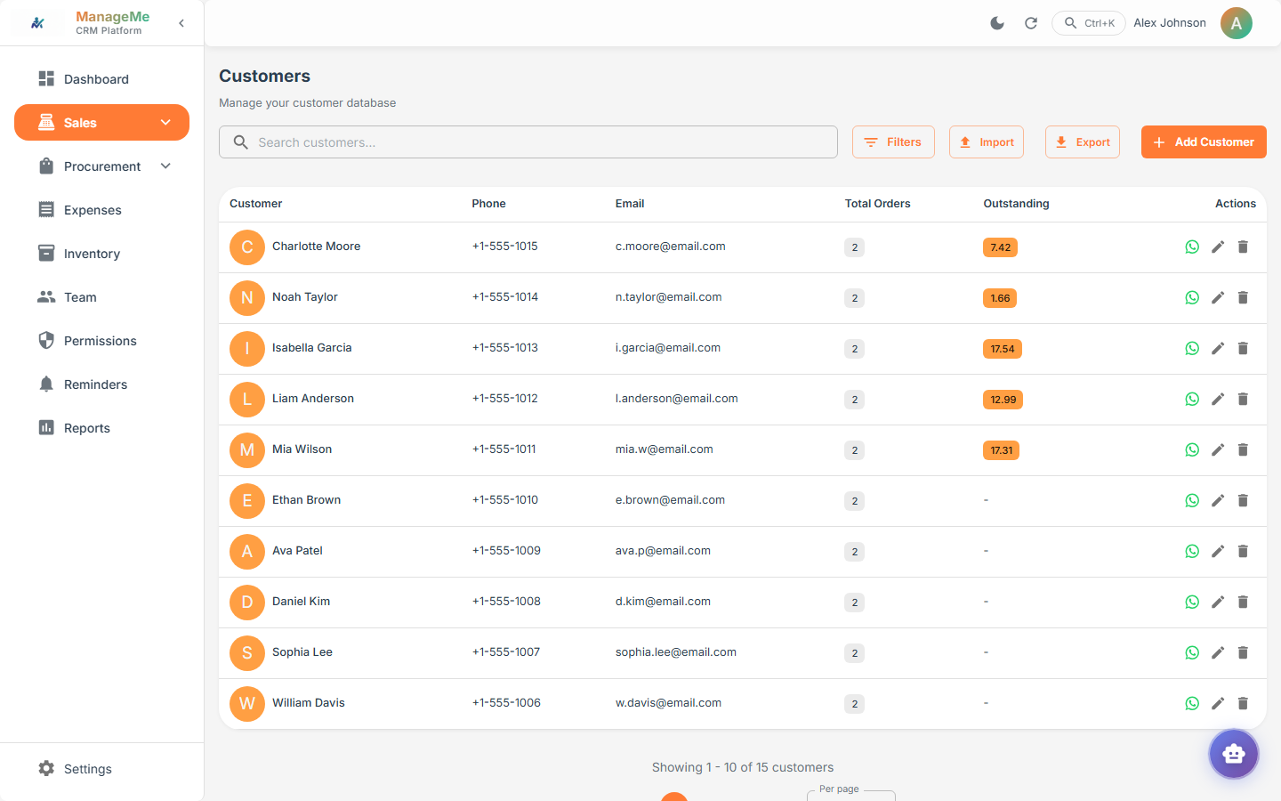Image resolution: width=1281 pixels, height=801 pixels.
Task: Click the Add Customer button
Action: [1203, 142]
